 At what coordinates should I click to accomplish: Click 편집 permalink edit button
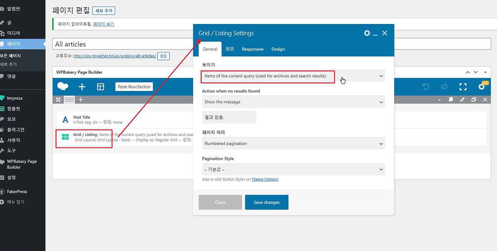[163, 56]
